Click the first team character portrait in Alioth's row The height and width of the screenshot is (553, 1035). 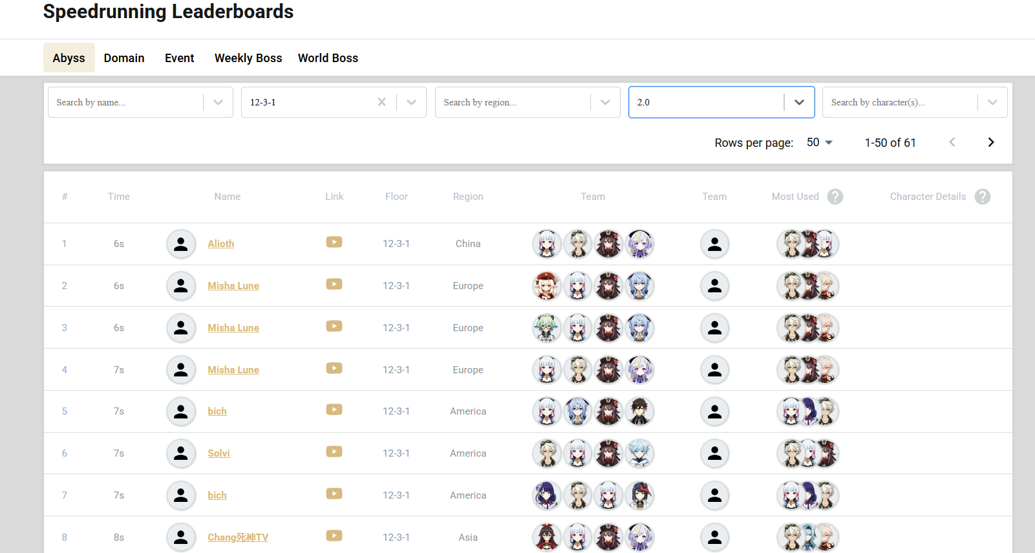click(547, 244)
